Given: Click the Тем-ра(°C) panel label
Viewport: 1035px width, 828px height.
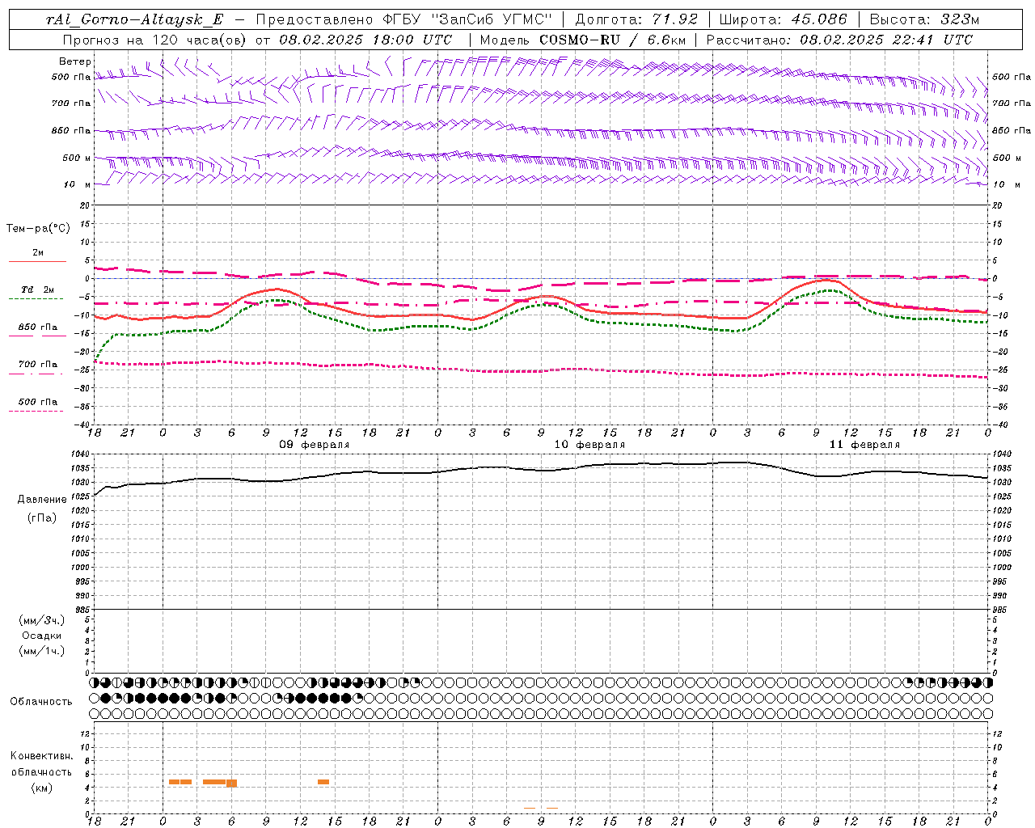Looking at the screenshot, I should 38,229.
